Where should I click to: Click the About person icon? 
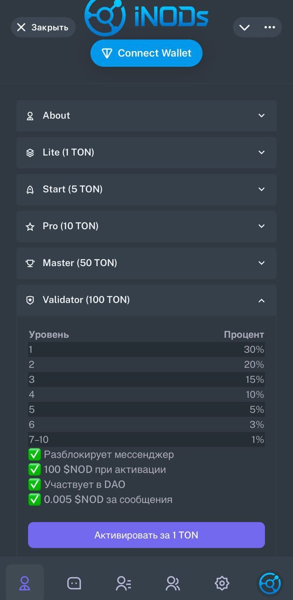(x=30, y=115)
